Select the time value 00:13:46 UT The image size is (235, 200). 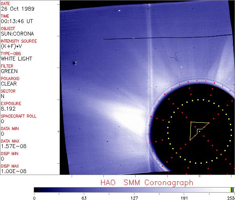[x=17, y=21]
